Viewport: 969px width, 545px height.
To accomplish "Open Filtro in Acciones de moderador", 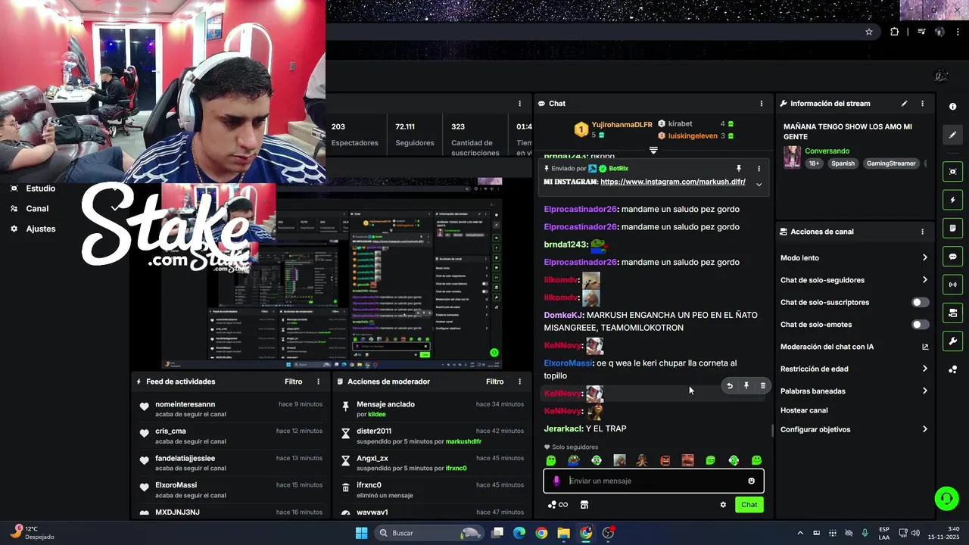I will pos(494,381).
